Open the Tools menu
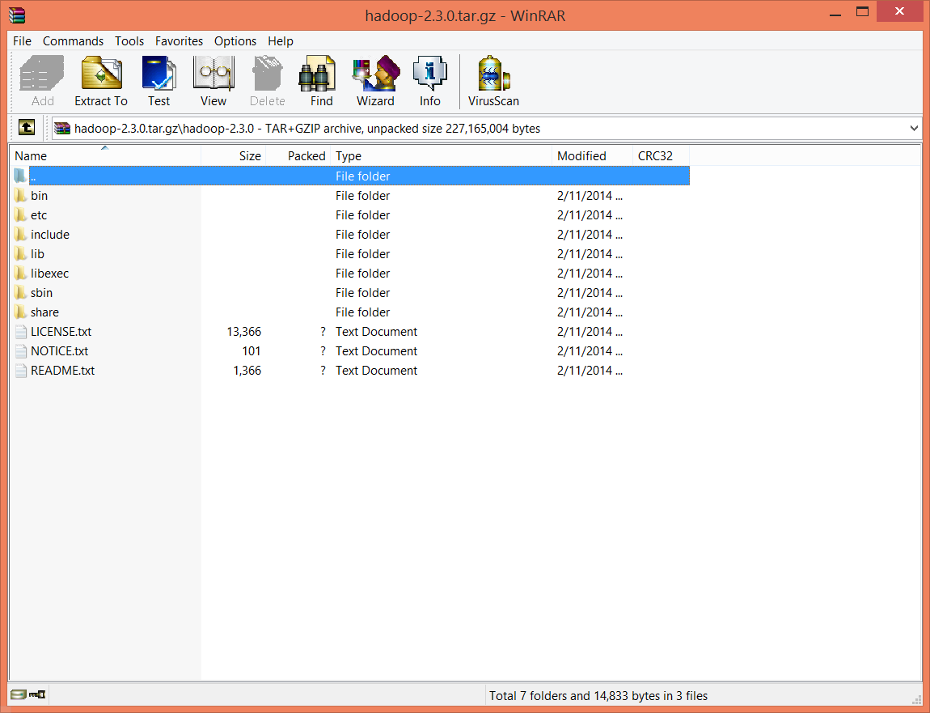This screenshot has height=713, width=930. point(129,41)
